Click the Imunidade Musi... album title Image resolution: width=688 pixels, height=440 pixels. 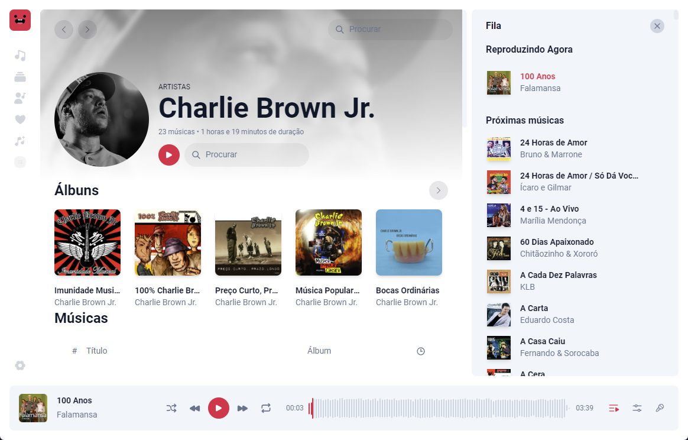tap(87, 290)
